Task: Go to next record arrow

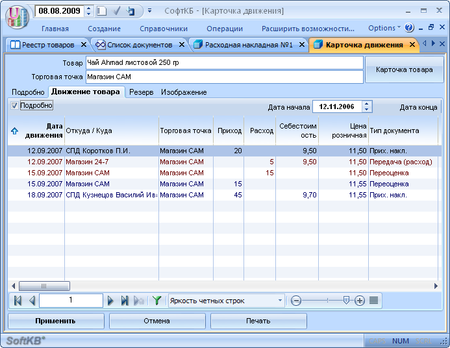Action: tap(110, 301)
